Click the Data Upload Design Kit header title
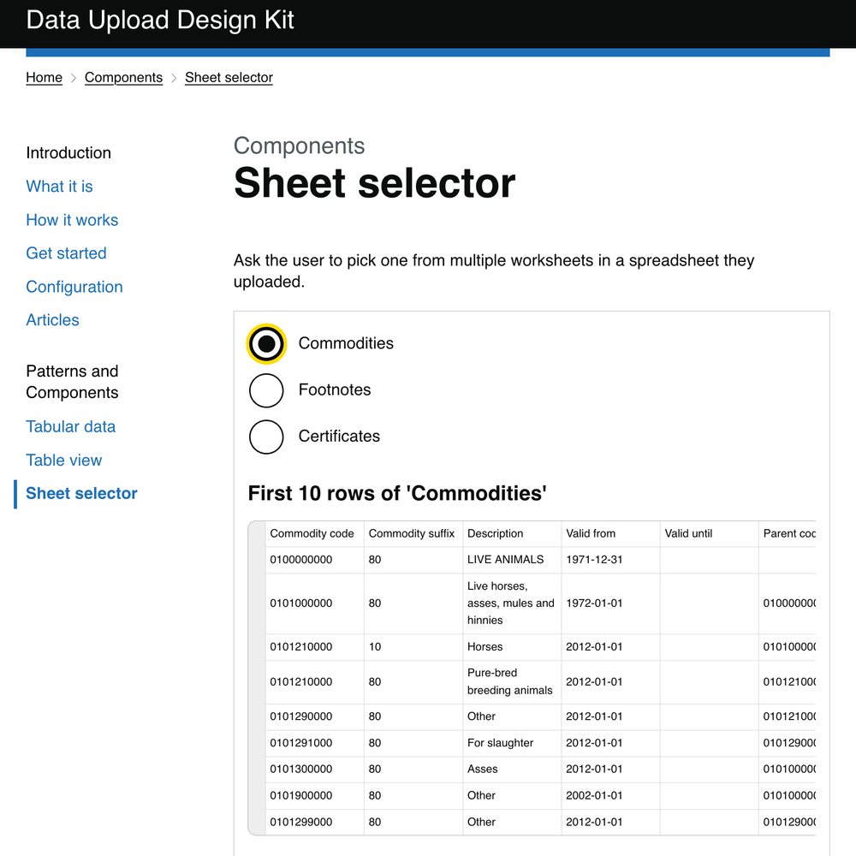The image size is (856, 856). (160, 21)
